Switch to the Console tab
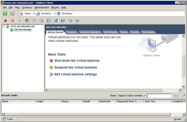Viewport: 187px width, 122px height. [x=135, y=32]
